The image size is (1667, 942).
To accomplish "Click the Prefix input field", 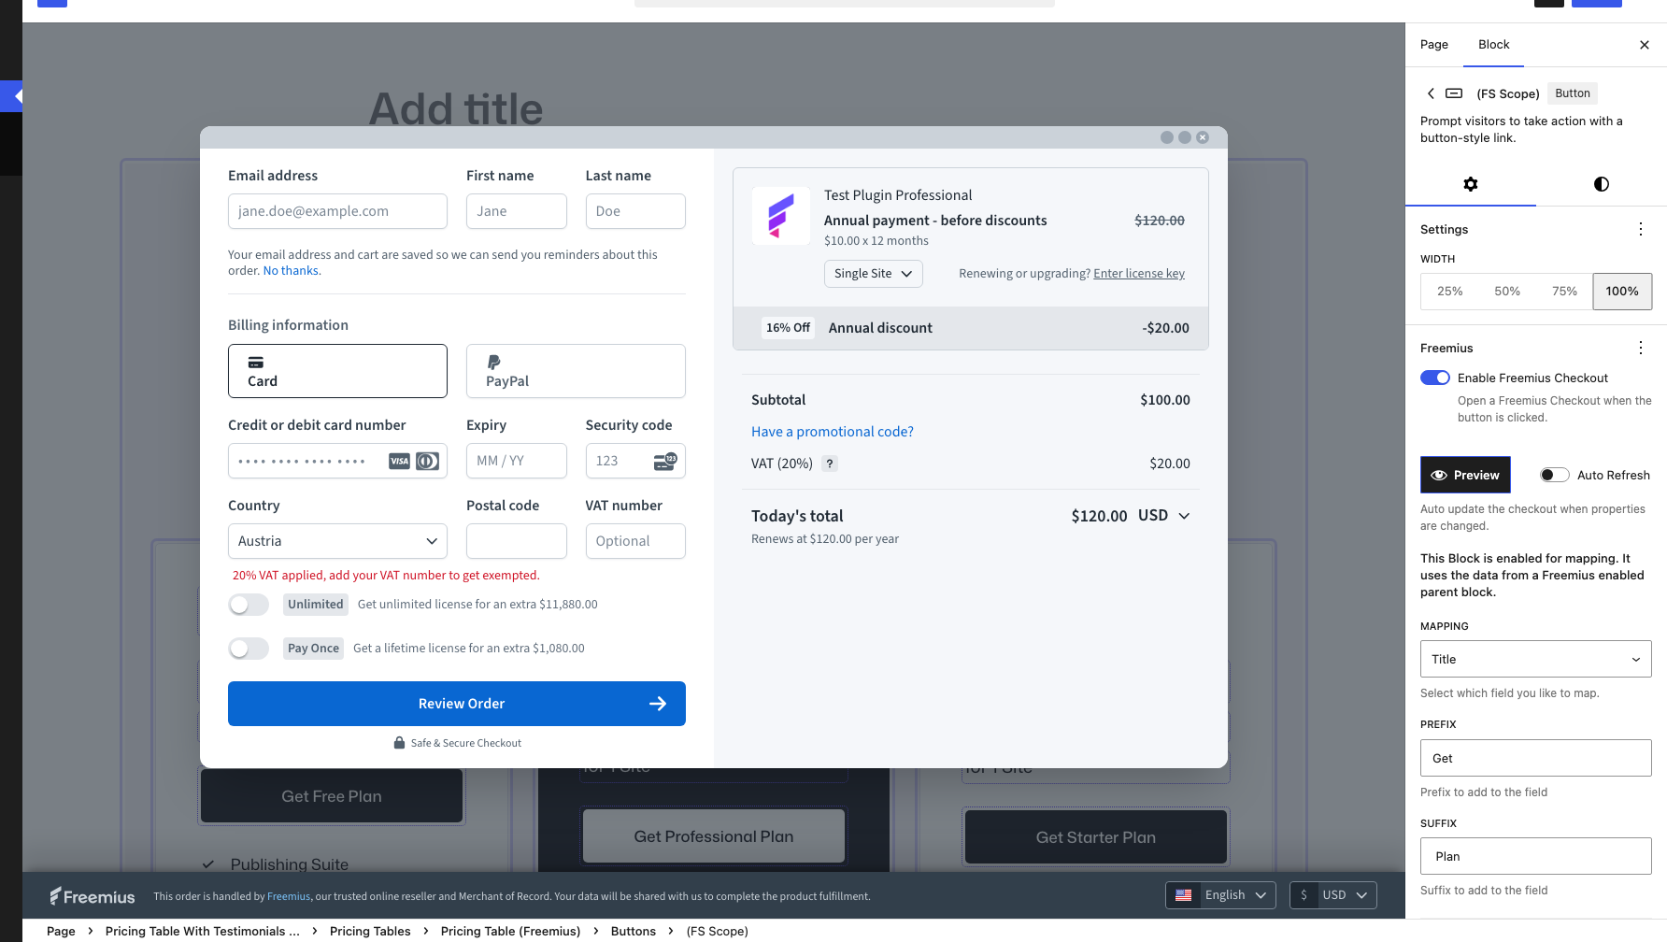I will click(1535, 758).
